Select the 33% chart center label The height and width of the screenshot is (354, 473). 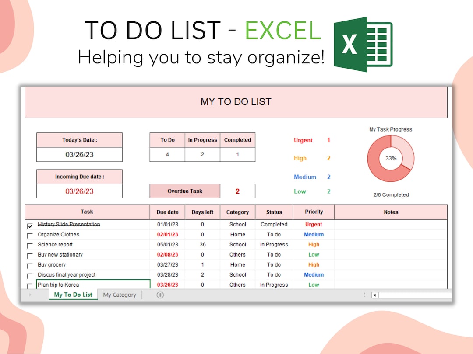point(391,158)
